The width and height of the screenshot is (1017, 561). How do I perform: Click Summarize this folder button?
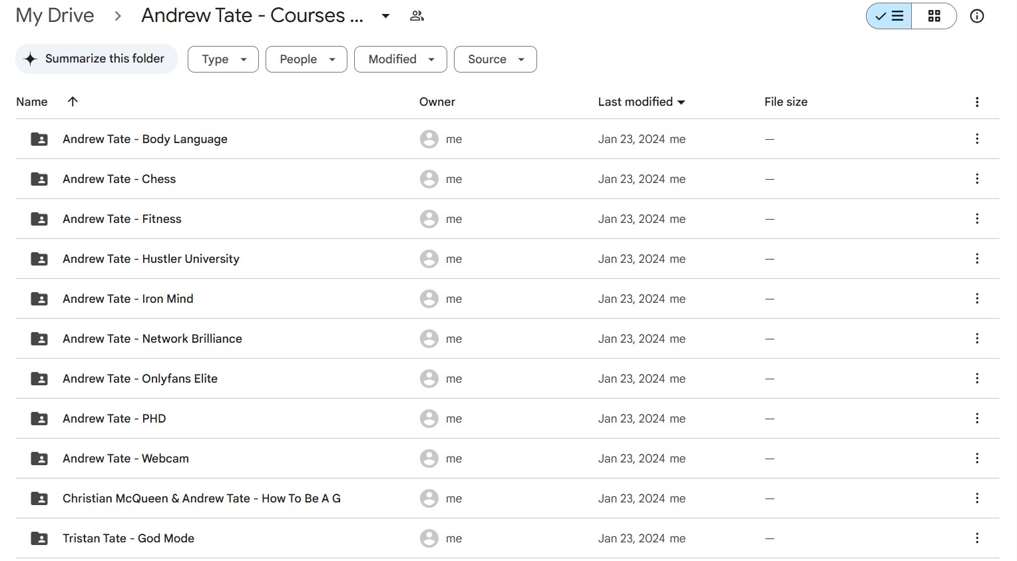coord(97,59)
